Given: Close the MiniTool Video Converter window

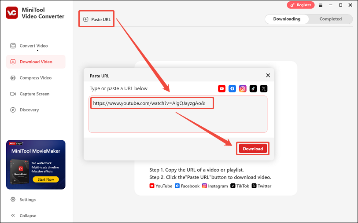Looking at the screenshot, I should tap(351, 5).
